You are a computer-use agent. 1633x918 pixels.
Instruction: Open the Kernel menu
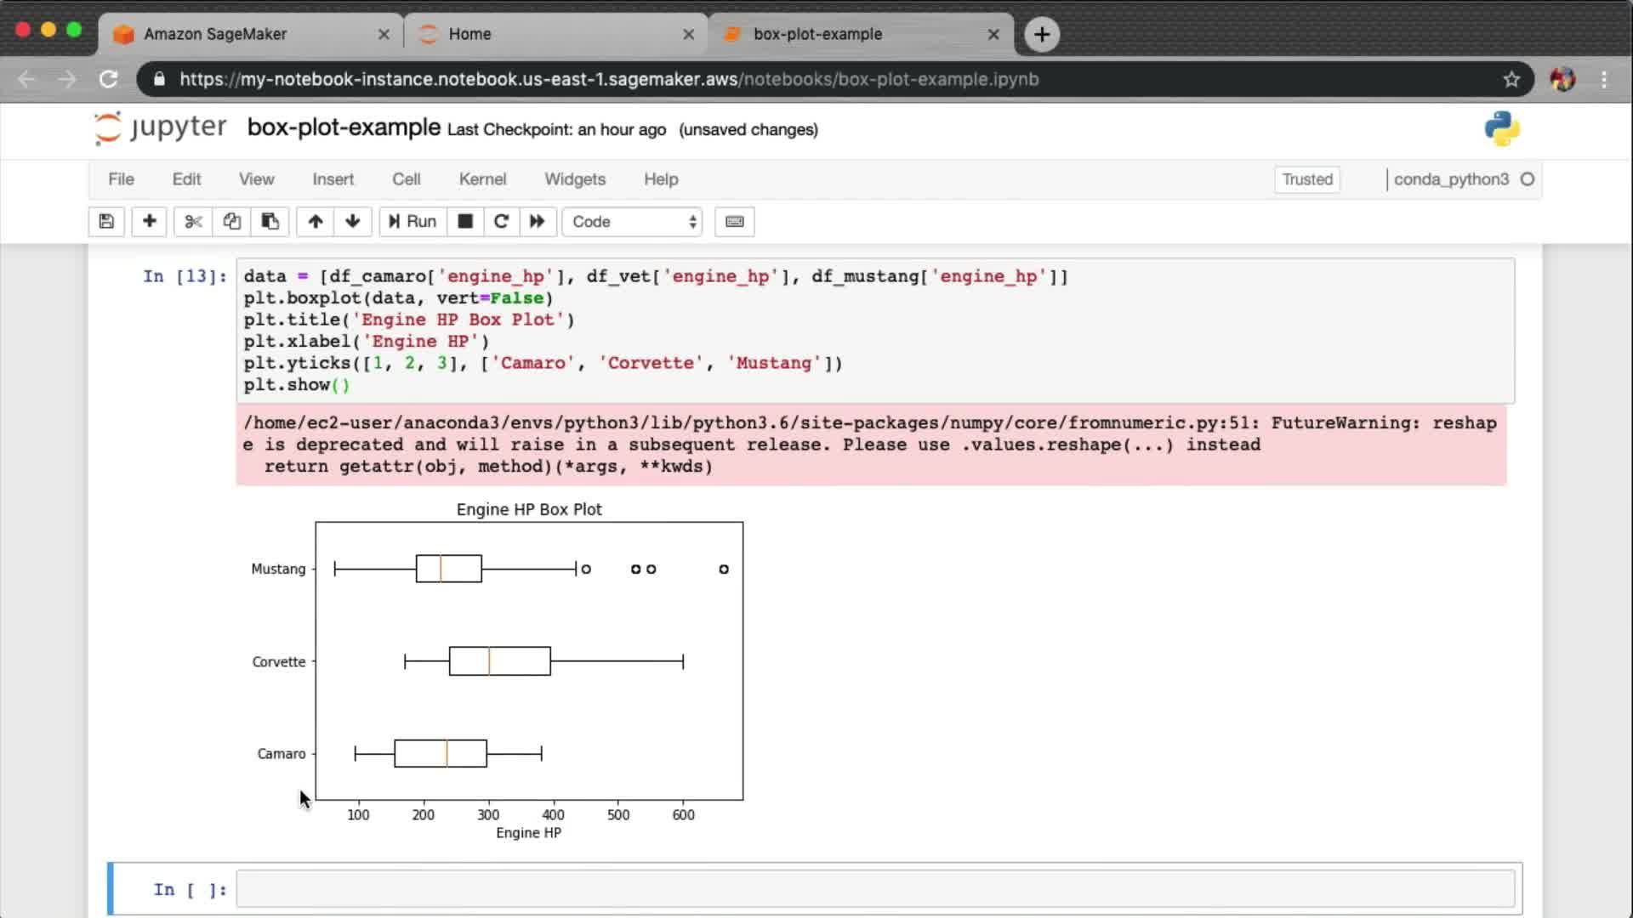(482, 179)
